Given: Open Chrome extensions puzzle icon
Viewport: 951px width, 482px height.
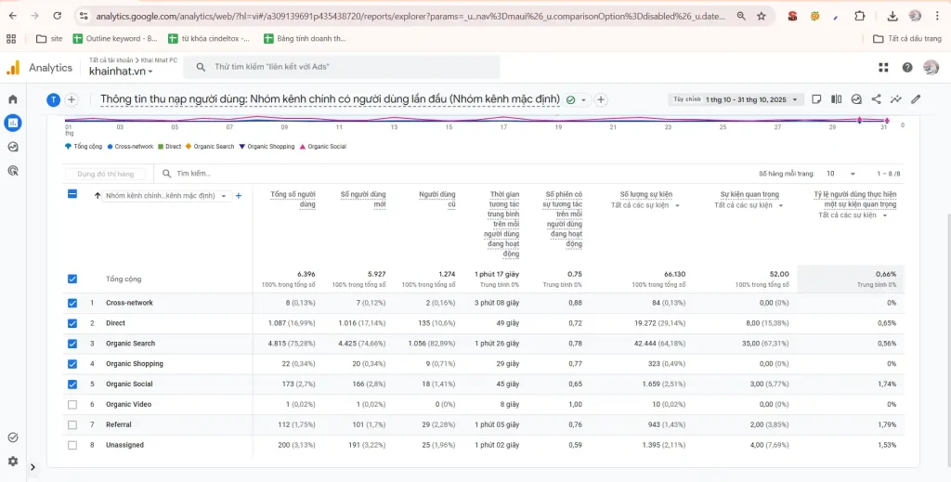Looking at the screenshot, I should tap(859, 17).
